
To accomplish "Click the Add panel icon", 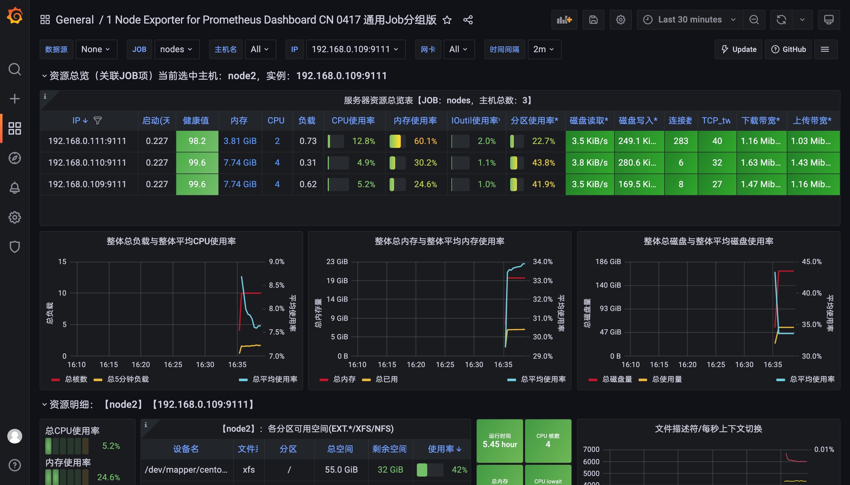I will coord(564,20).
